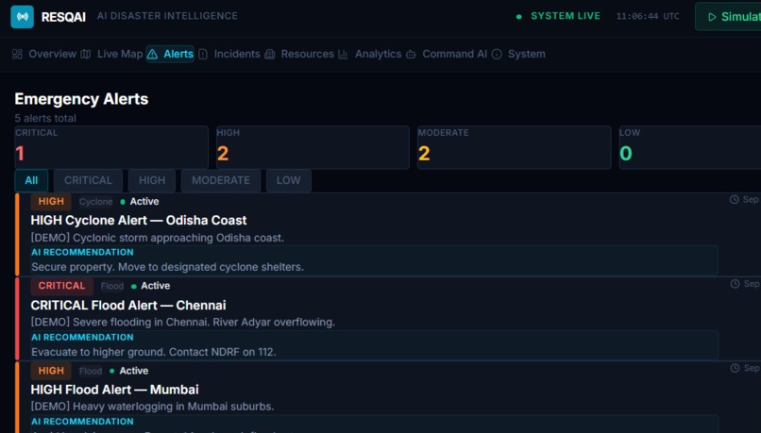This screenshot has height=433, width=761.
Task: Click the Flood tag on Chennai alert
Action: pyautogui.click(x=112, y=286)
